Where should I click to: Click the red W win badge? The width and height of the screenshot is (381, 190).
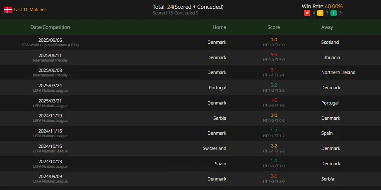tap(307, 13)
